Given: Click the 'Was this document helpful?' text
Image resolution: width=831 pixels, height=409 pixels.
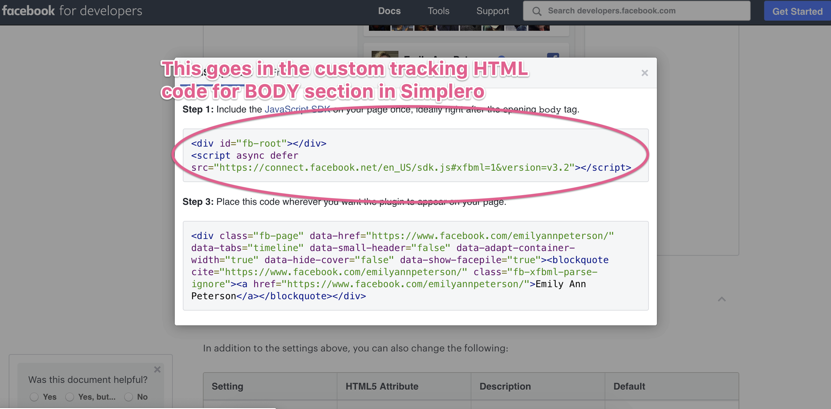Looking at the screenshot, I should click(88, 380).
